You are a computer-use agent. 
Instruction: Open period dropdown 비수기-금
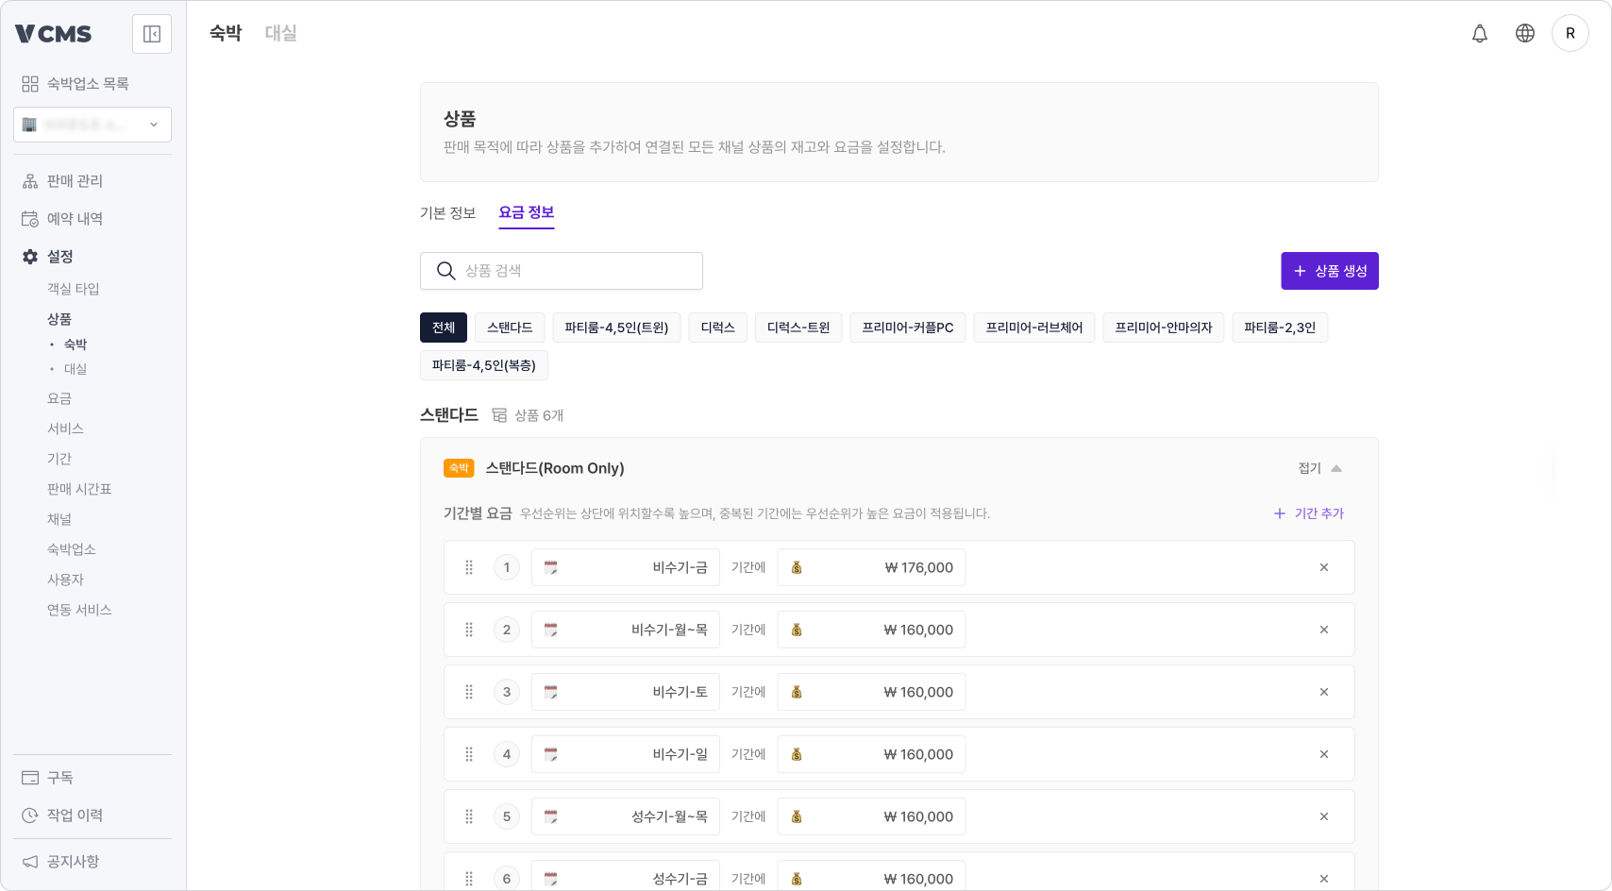[626, 567]
